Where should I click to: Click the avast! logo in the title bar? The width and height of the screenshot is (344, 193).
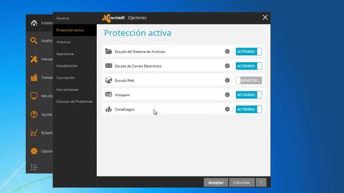tap(113, 18)
